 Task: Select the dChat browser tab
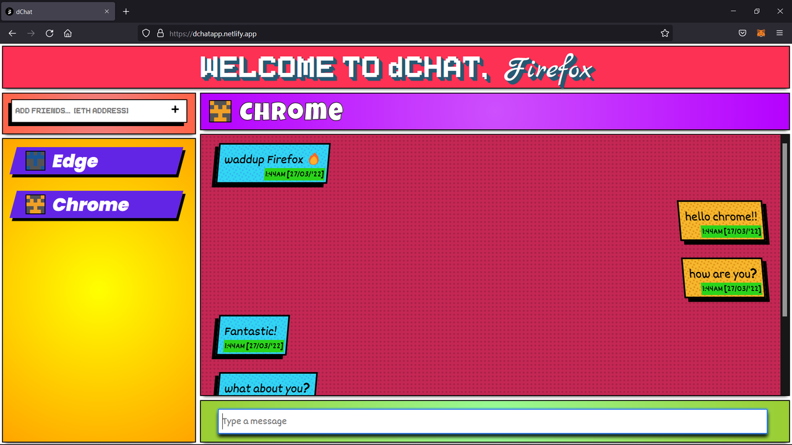[x=58, y=11]
